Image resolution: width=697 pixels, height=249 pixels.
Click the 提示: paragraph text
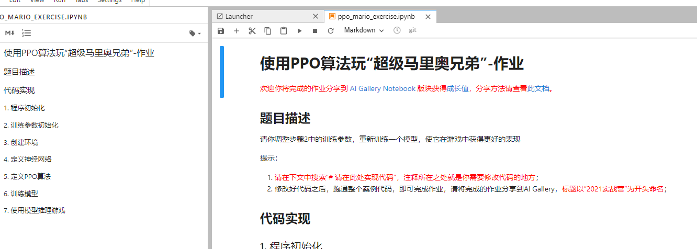coord(269,158)
